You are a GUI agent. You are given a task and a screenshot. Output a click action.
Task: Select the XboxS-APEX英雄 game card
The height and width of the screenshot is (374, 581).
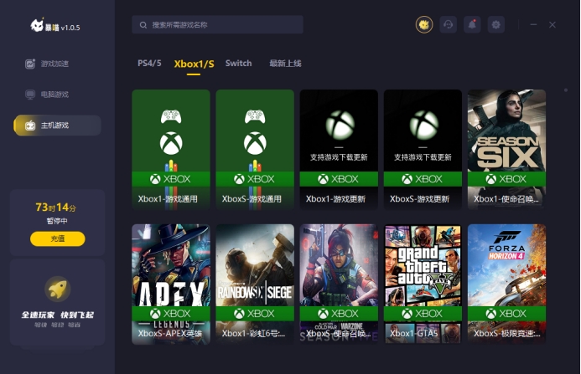pos(171,284)
